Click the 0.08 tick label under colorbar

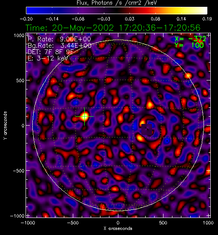pos(155,19)
